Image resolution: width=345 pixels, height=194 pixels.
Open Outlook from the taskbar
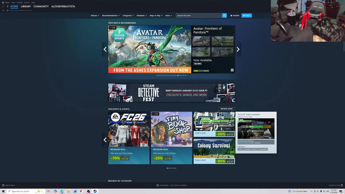(75, 191)
